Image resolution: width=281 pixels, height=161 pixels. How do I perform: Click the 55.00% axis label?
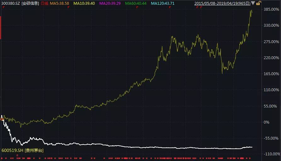tap(270, 106)
